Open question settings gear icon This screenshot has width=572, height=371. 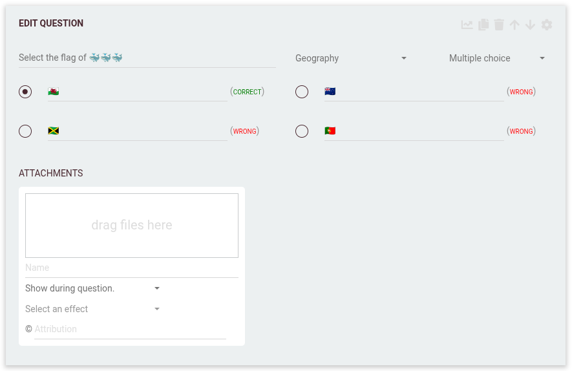click(x=547, y=25)
